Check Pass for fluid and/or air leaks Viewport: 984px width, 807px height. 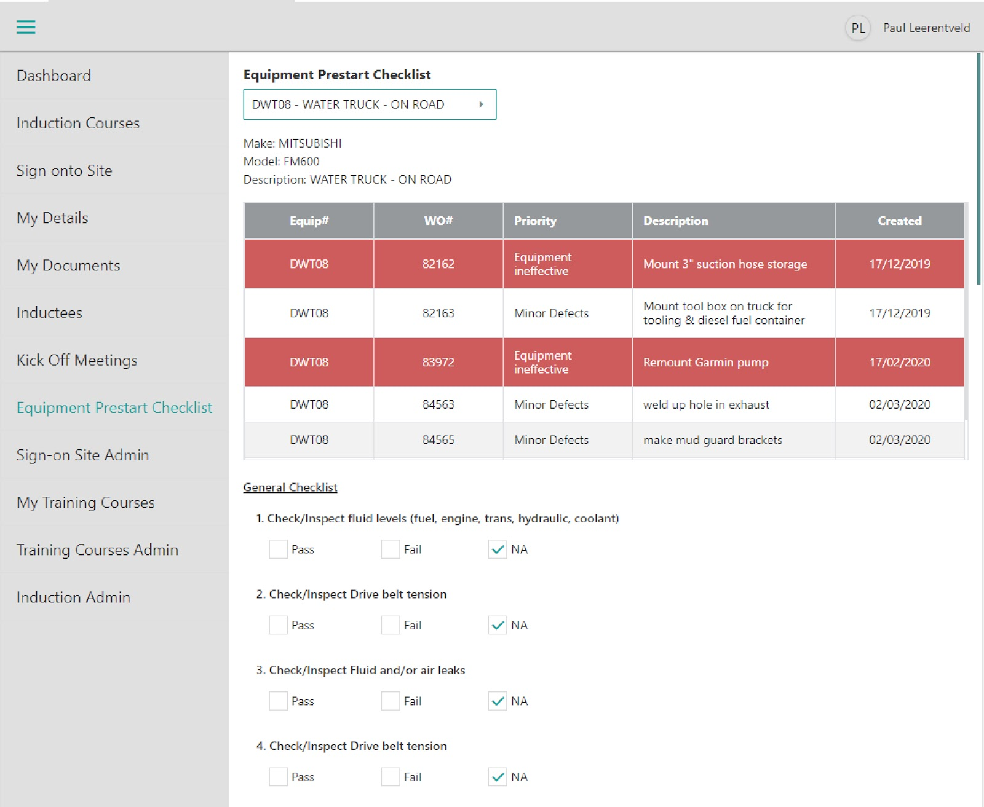tap(279, 701)
